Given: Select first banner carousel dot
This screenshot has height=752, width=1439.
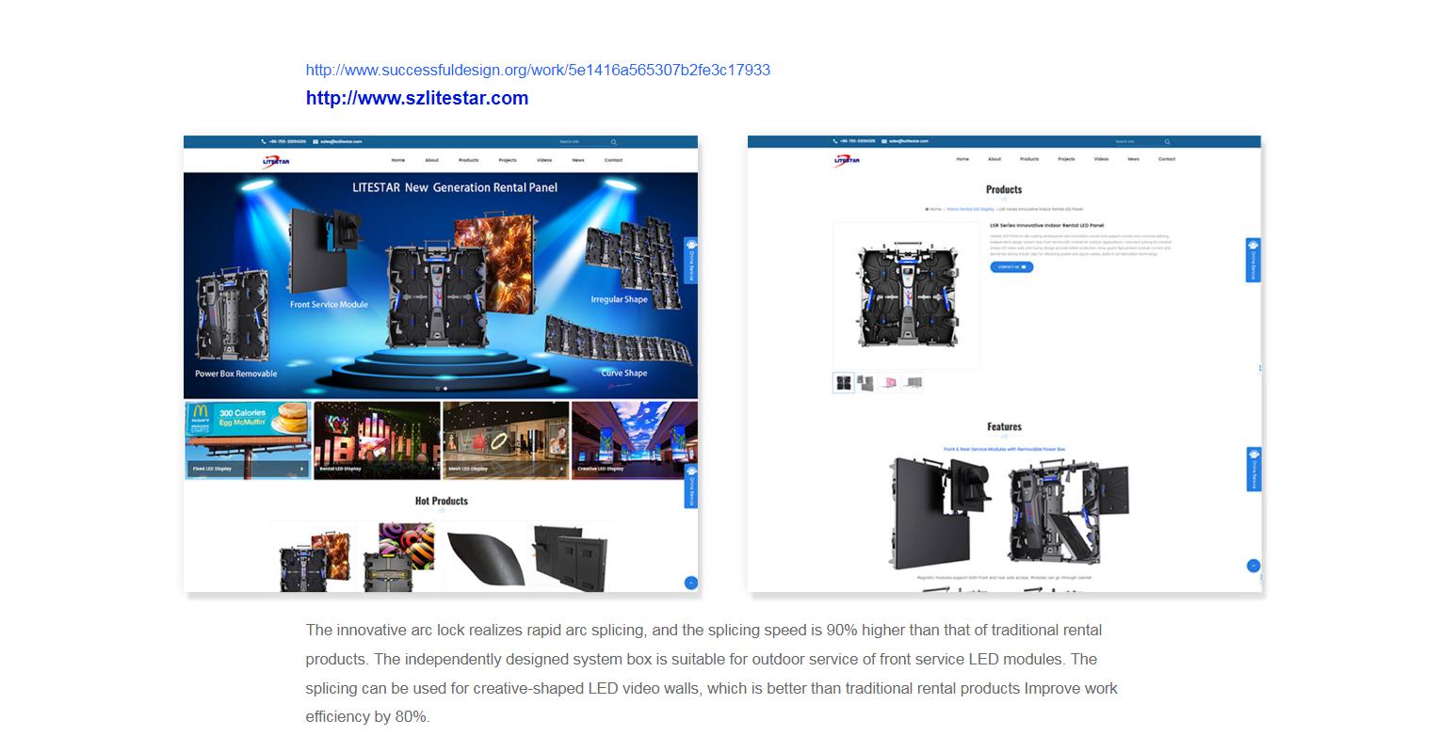Looking at the screenshot, I should pos(437,389).
